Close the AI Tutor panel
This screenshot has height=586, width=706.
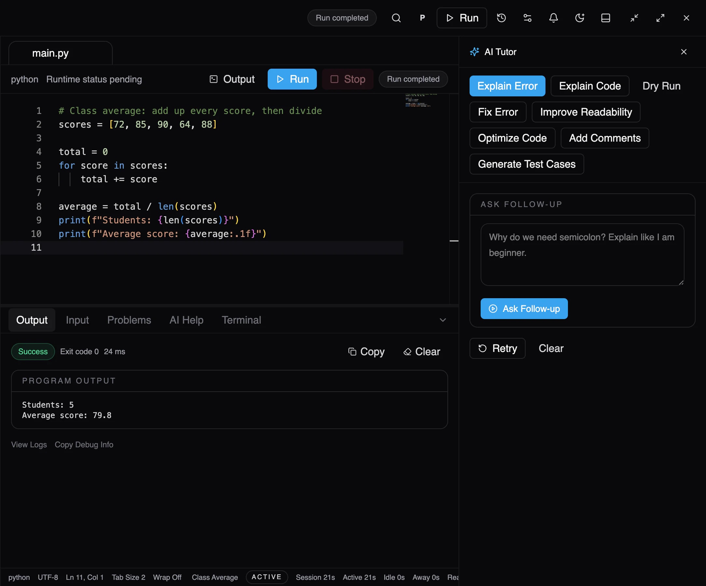684,52
